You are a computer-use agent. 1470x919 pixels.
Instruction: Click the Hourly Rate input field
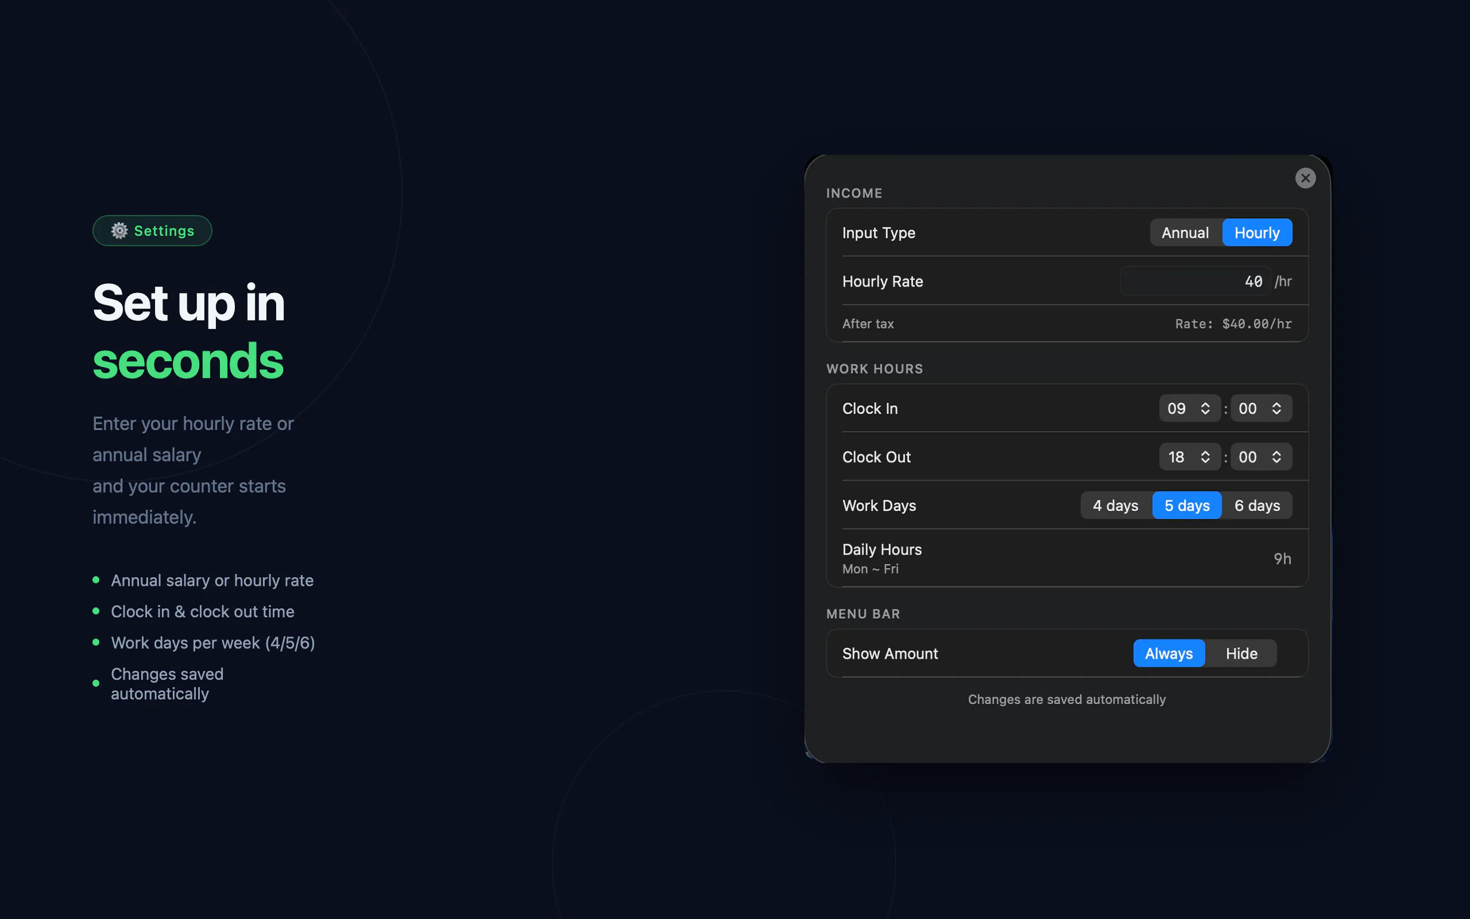1195,281
